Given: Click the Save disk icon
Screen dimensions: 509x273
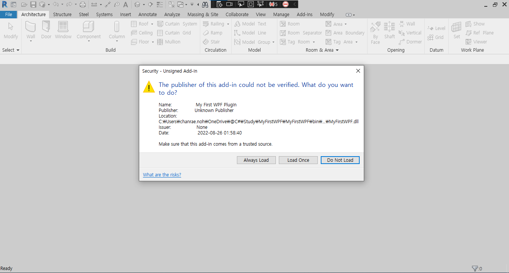Looking at the screenshot, I should (x=33, y=4).
